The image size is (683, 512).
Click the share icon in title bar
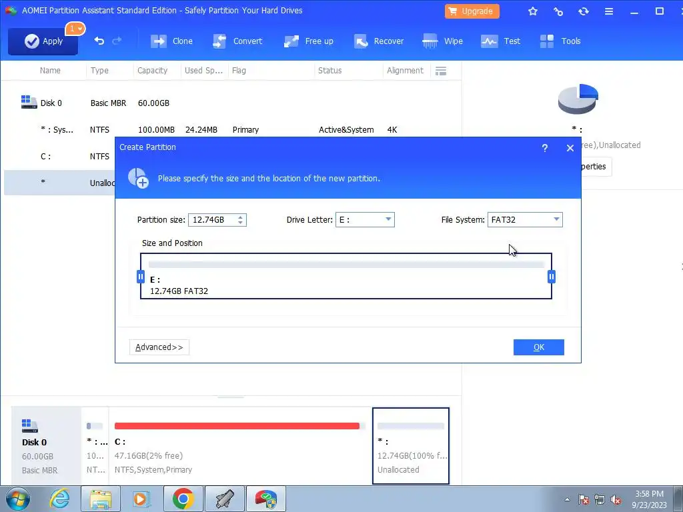[558, 11]
